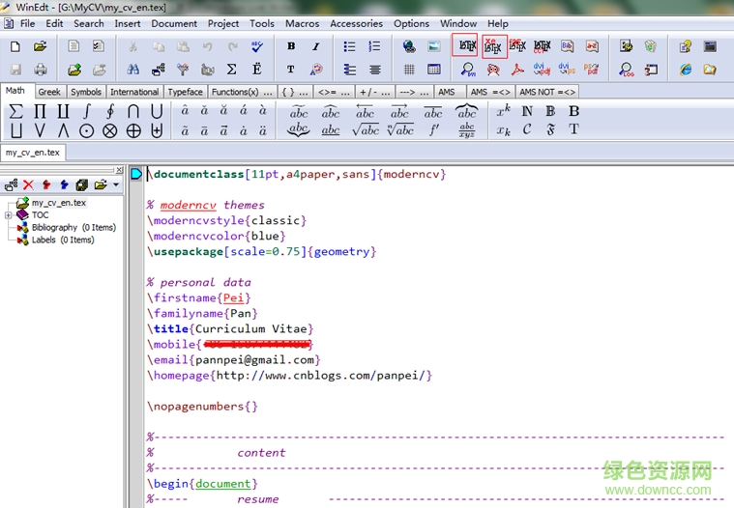This screenshot has width=734, height=508.
Task: Click the dvi to pdf icon
Action: [x=542, y=70]
